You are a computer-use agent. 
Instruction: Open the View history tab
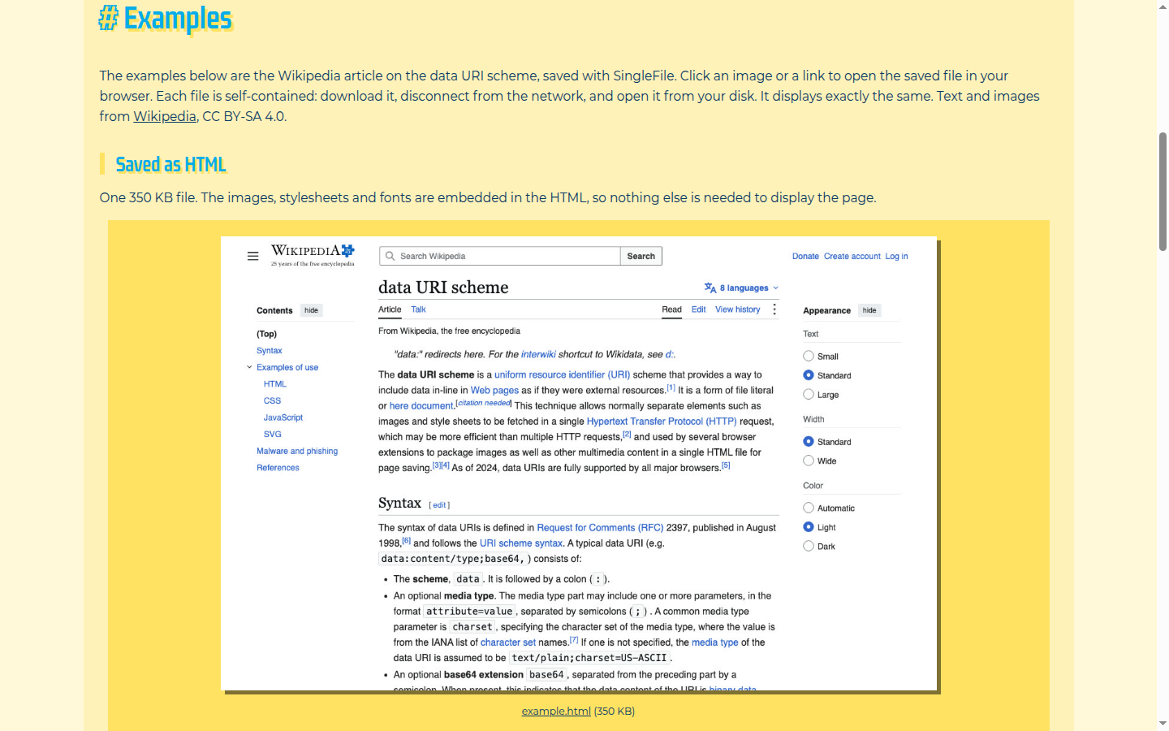[x=738, y=309]
